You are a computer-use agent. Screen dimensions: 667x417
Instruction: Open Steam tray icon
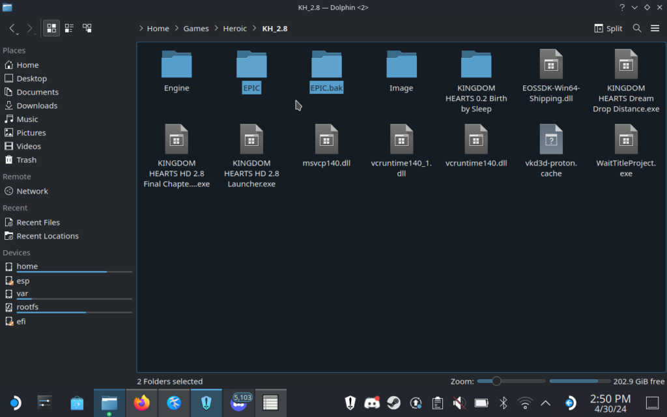(x=394, y=403)
